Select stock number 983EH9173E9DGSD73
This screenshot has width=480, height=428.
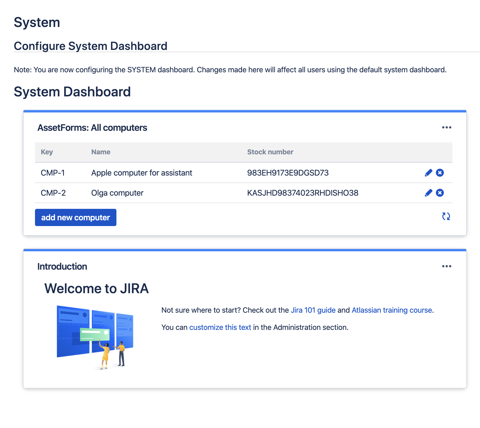click(288, 173)
